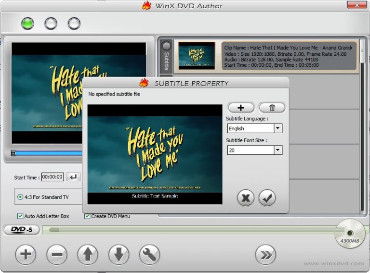Confirm subtitle settings with checkmark button

(267, 198)
